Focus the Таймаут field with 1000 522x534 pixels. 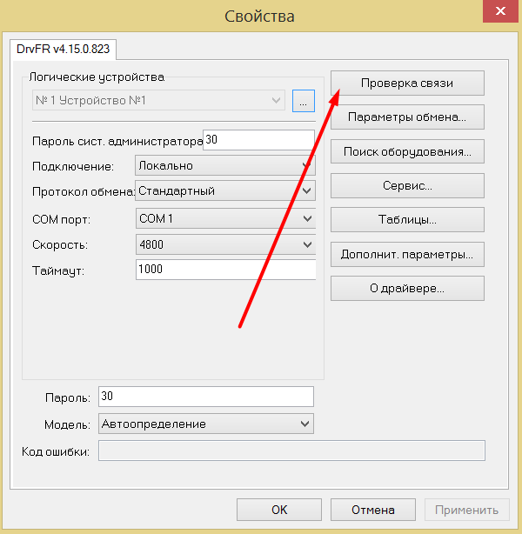pyautogui.click(x=226, y=270)
